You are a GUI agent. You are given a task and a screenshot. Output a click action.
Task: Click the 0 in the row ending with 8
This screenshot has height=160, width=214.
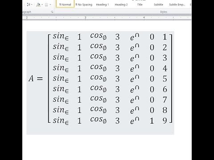[x=152, y=110]
